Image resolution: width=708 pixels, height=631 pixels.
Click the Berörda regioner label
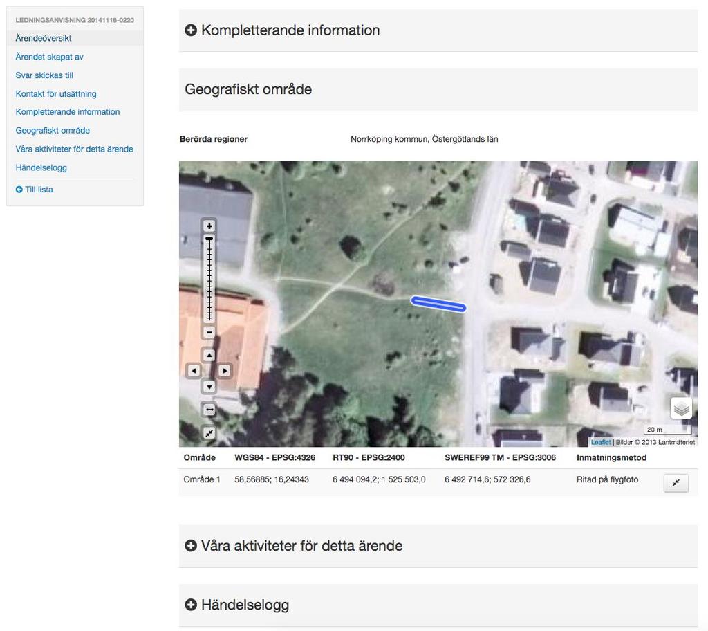[x=214, y=139]
